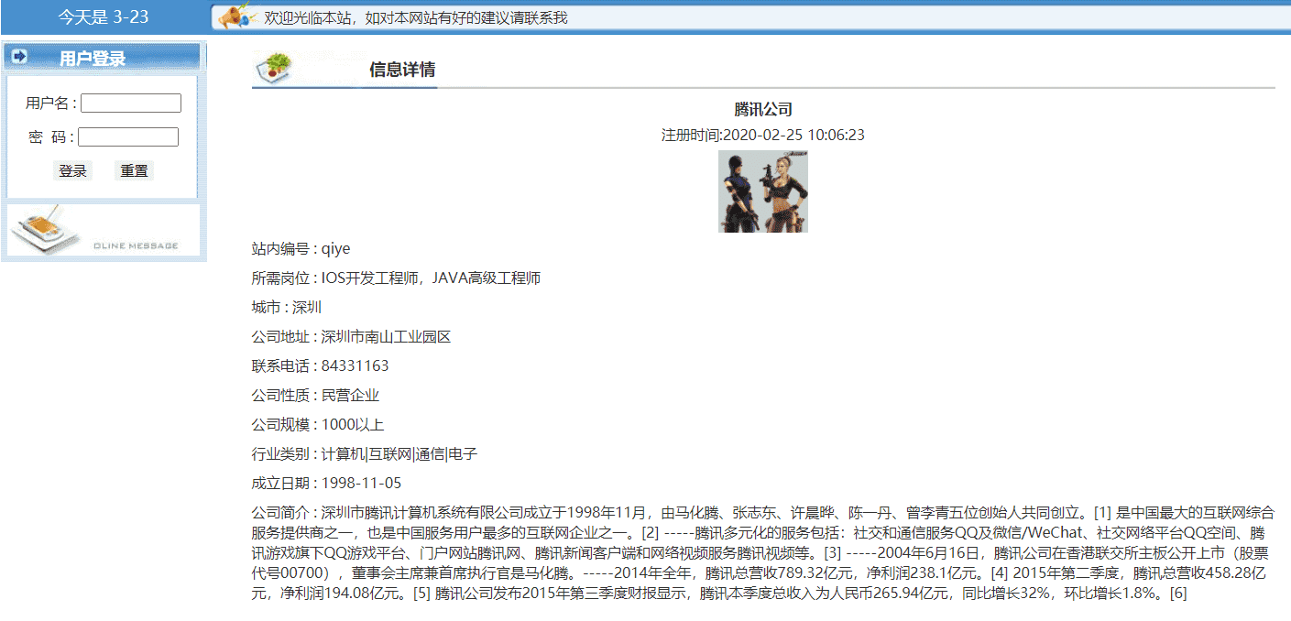Click the 重置 reset button
This screenshot has width=1291, height=621.
click(x=135, y=170)
